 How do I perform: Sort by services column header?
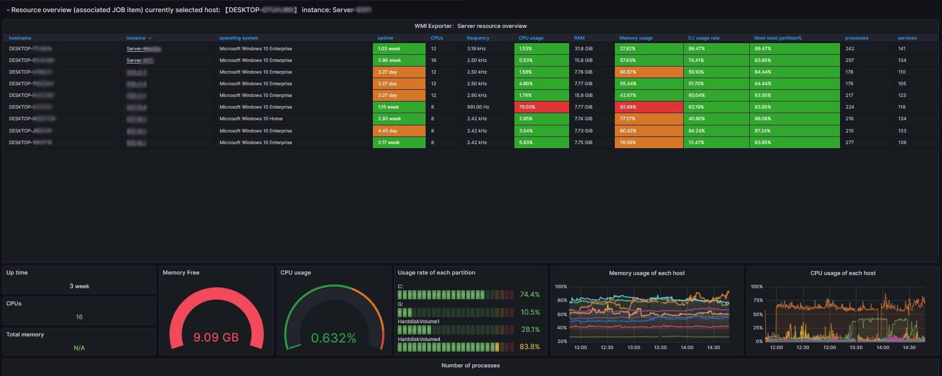[907, 38]
